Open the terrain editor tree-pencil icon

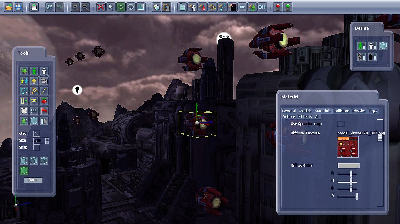coord(252,7)
